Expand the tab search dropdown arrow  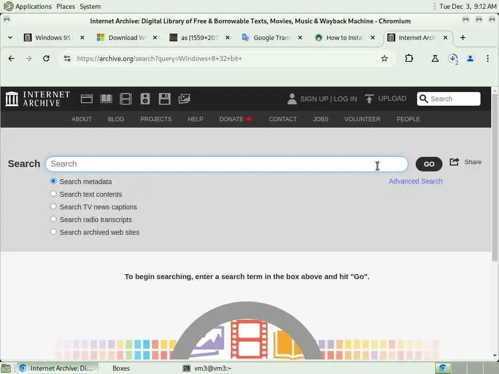point(10,37)
